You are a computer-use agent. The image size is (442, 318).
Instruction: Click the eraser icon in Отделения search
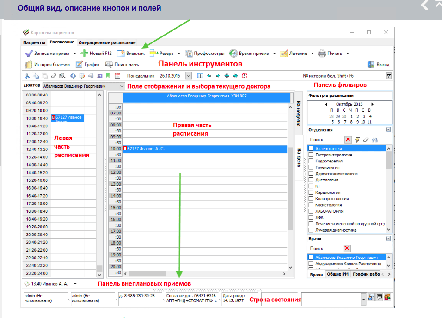(366, 139)
